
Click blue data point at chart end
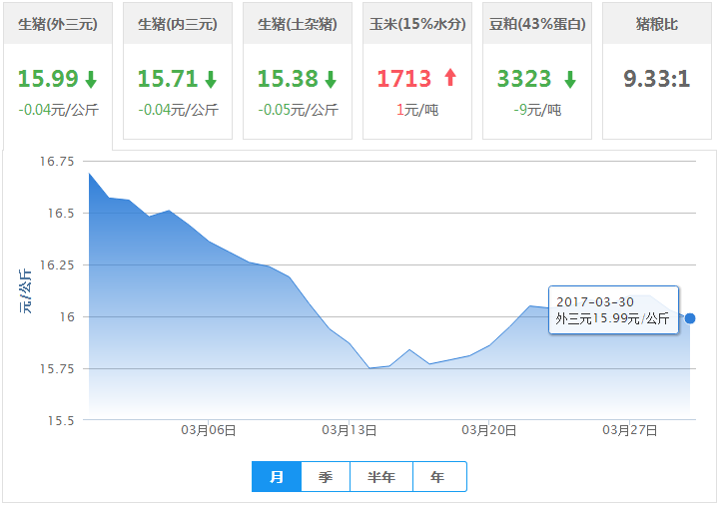pyautogui.click(x=690, y=318)
